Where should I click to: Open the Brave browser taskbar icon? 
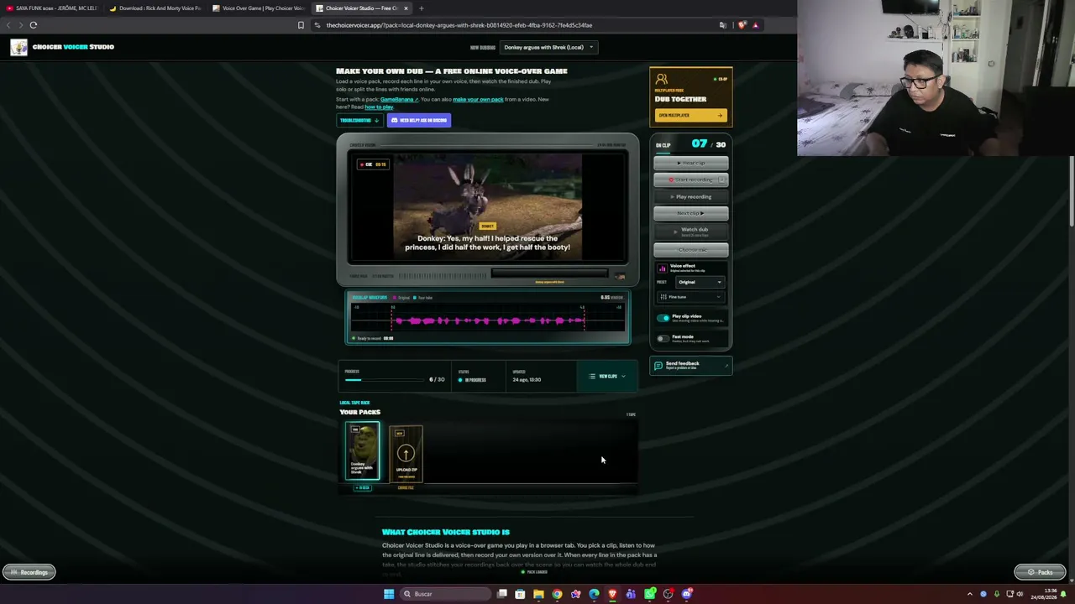pyautogui.click(x=612, y=594)
